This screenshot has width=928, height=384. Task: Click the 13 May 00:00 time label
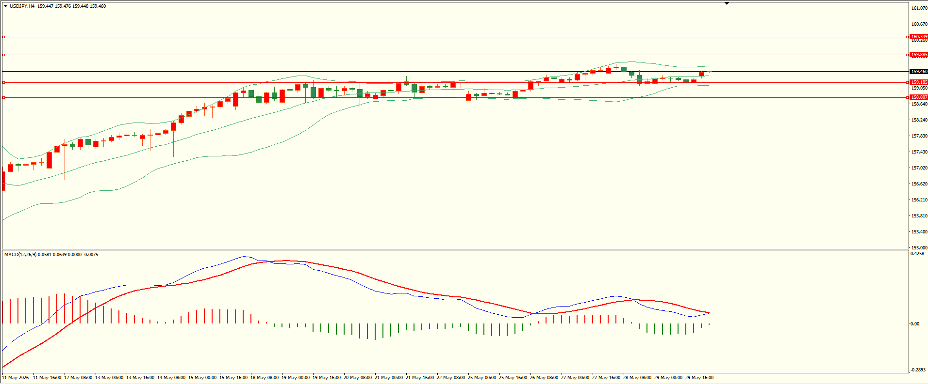pos(109,378)
